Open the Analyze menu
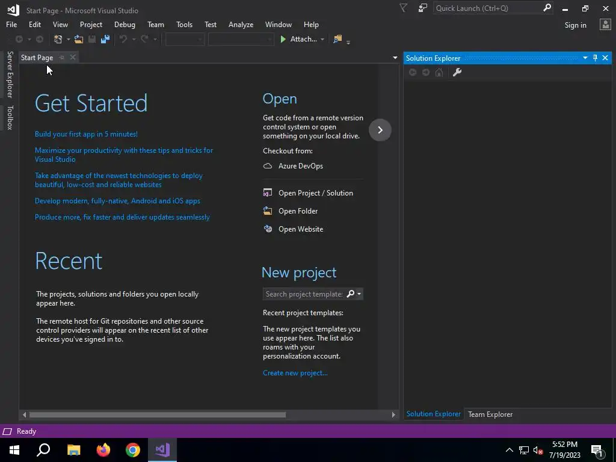The height and width of the screenshot is (462, 616). [241, 24]
